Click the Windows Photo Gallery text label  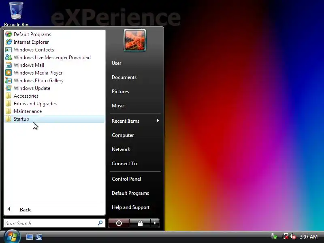tap(38, 80)
